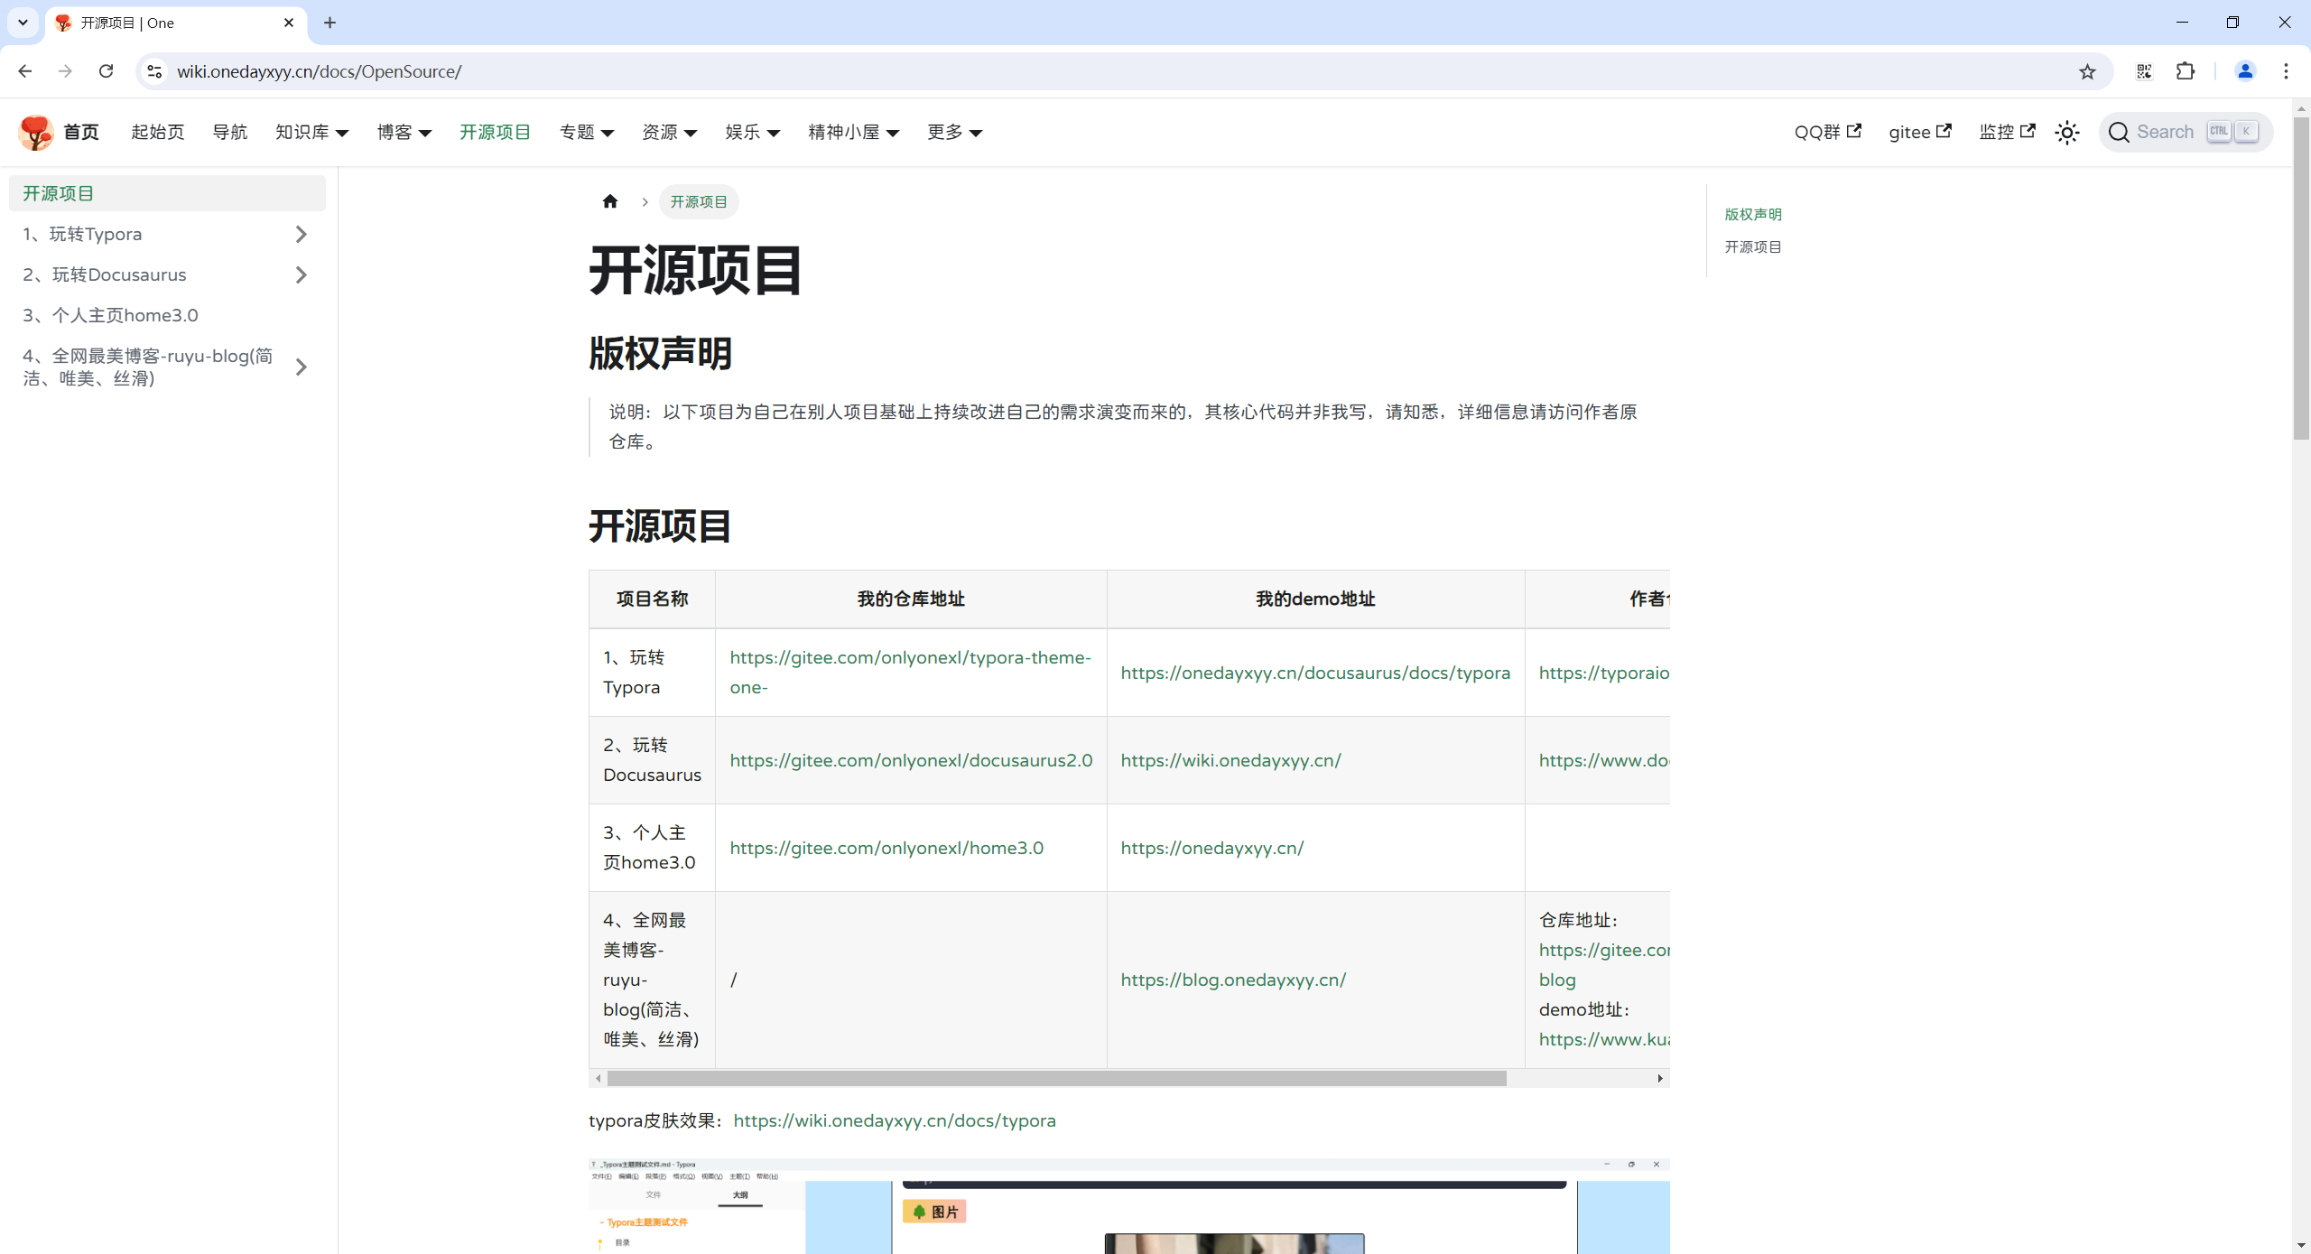Open the 精神小屋 dropdown menu

point(853,132)
